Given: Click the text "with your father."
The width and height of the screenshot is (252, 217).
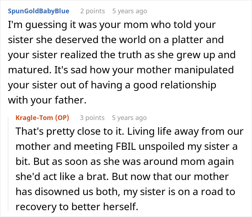Looking at the screenshot, I should coord(47,100).
